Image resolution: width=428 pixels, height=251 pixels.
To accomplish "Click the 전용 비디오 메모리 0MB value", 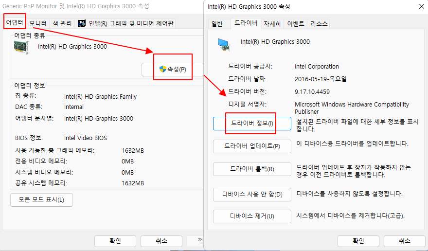I will pos(127,161).
